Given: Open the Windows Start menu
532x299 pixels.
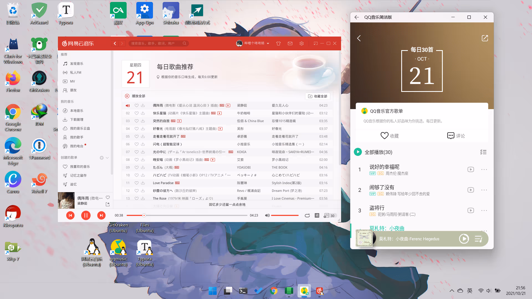Looking at the screenshot, I should (x=213, y=291).
